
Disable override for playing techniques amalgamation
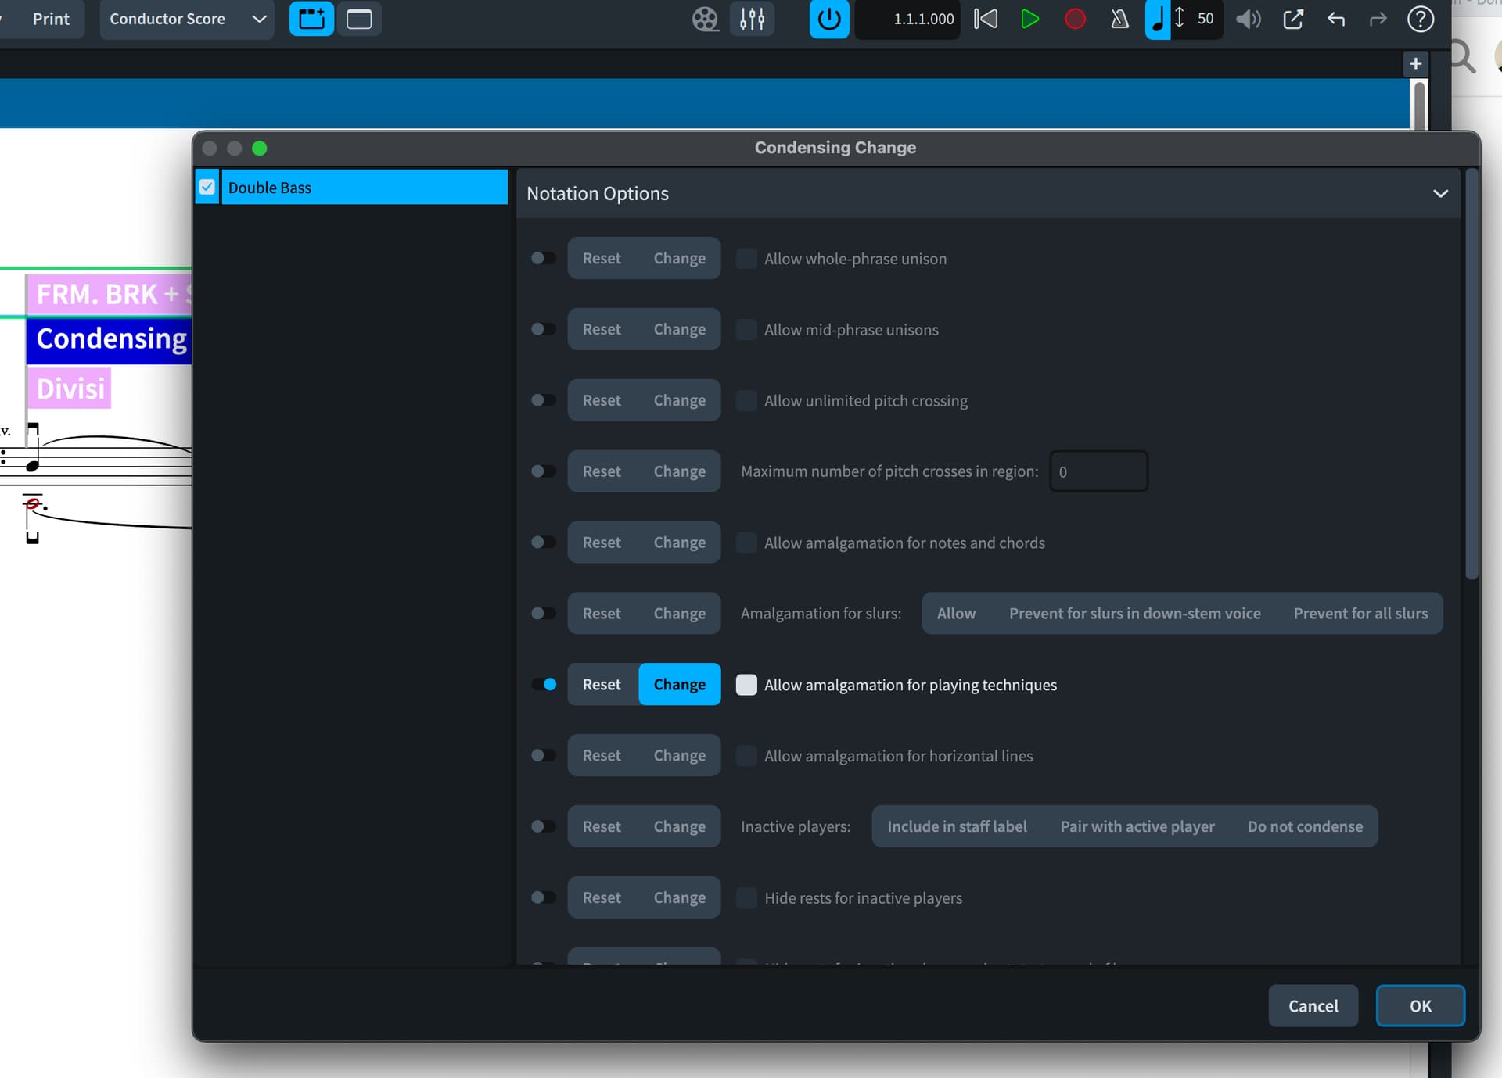[543, 684]
